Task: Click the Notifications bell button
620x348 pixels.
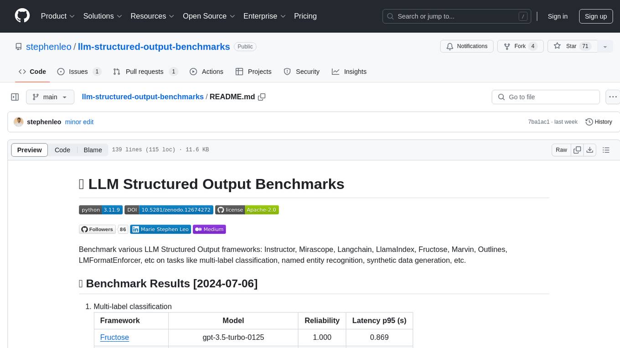Action: coord(466,46)
